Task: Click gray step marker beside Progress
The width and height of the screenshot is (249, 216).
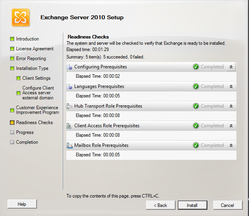Action: click(x=12, y=132)
